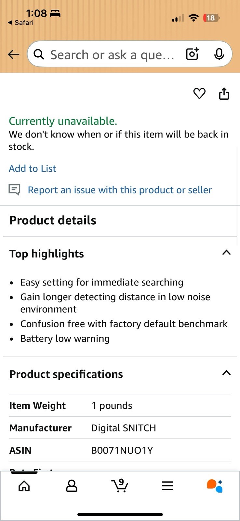Image resolution: width=240 pixels, height=521 pixels.
Task: Open the Home tab icon
Action: coord(24,486)
